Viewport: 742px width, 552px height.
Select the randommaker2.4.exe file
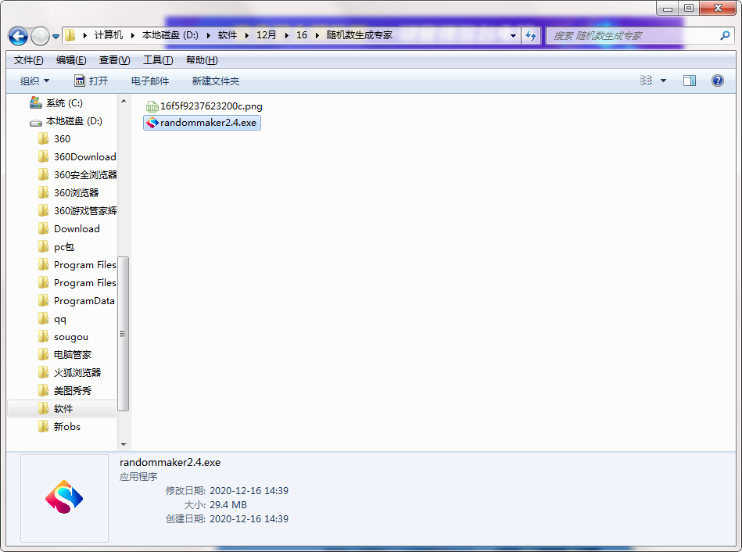pos(202,123)
